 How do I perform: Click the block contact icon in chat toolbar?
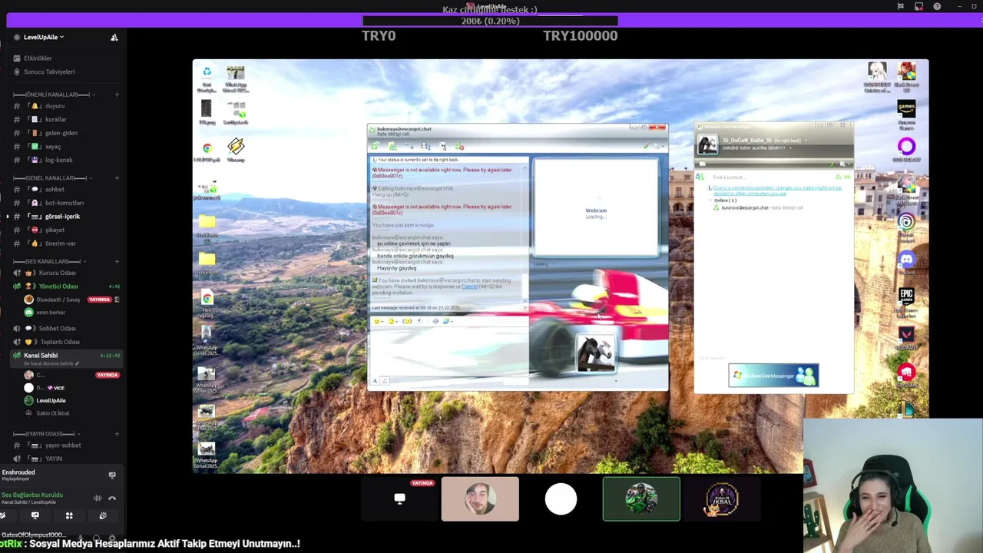[460, 146]
